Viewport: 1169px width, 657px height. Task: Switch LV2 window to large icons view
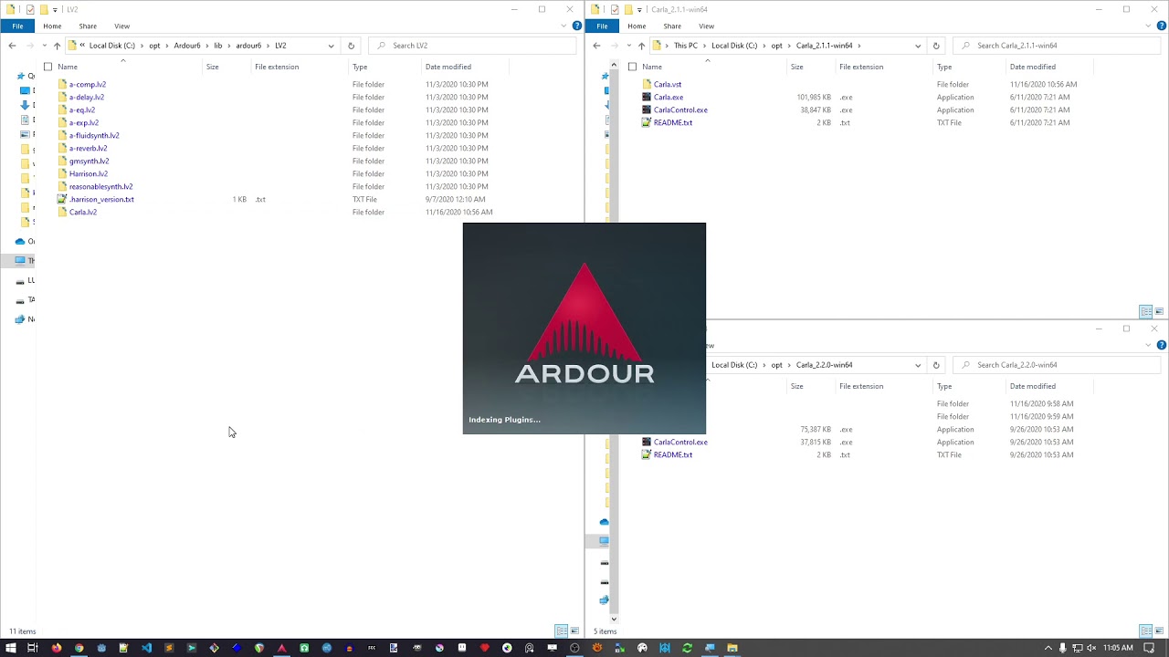pyautogui.click(x=574, y=631)
